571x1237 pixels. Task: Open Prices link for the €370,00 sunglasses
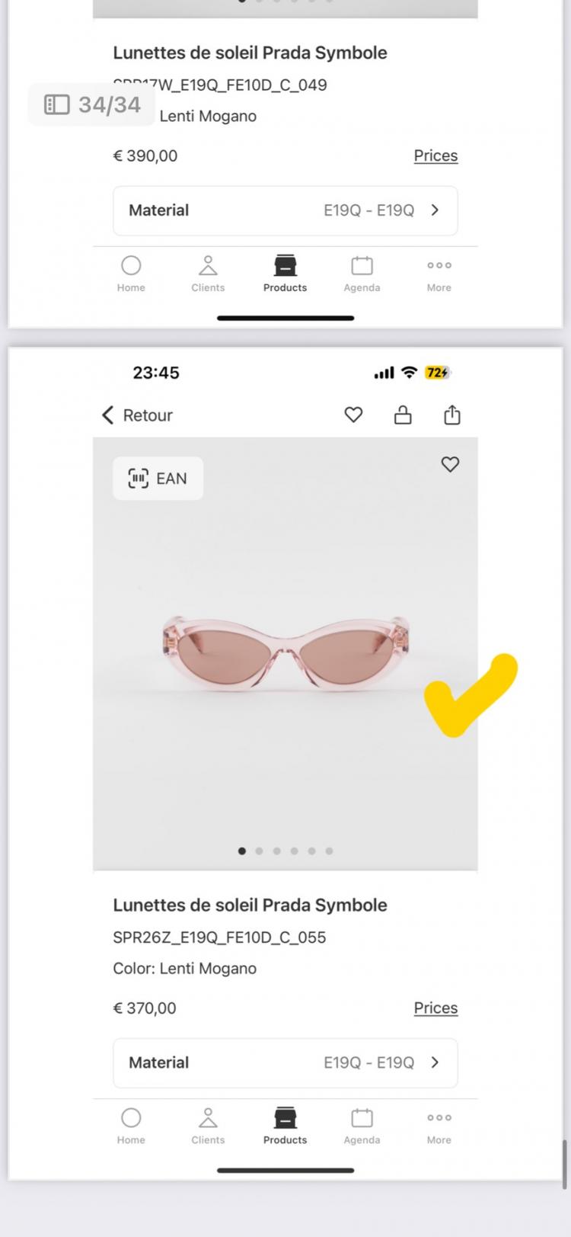click(x=435, y=1008)
